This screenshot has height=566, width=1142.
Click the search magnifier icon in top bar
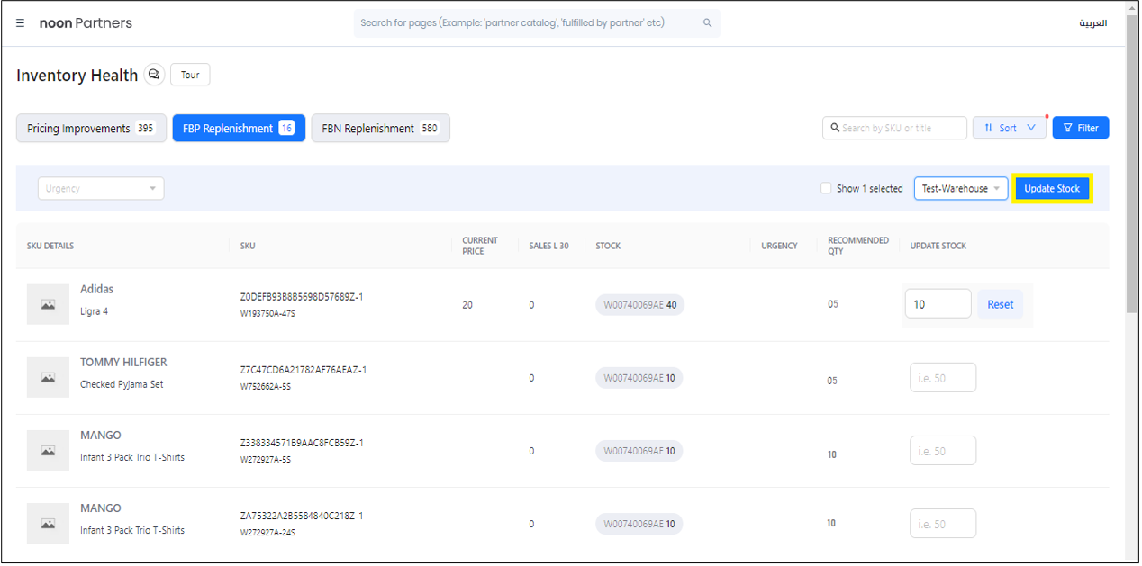click(x=707, y=23)
